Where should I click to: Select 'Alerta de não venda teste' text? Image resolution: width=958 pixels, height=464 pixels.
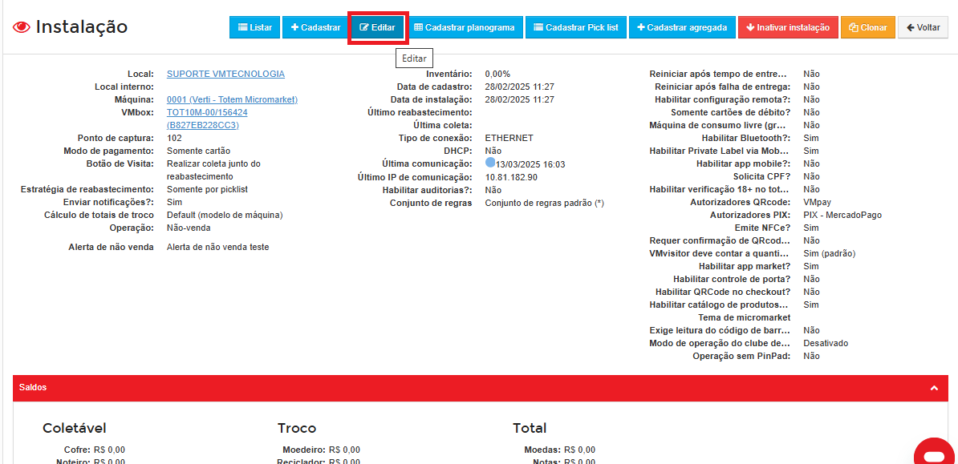tap(217, 248)
